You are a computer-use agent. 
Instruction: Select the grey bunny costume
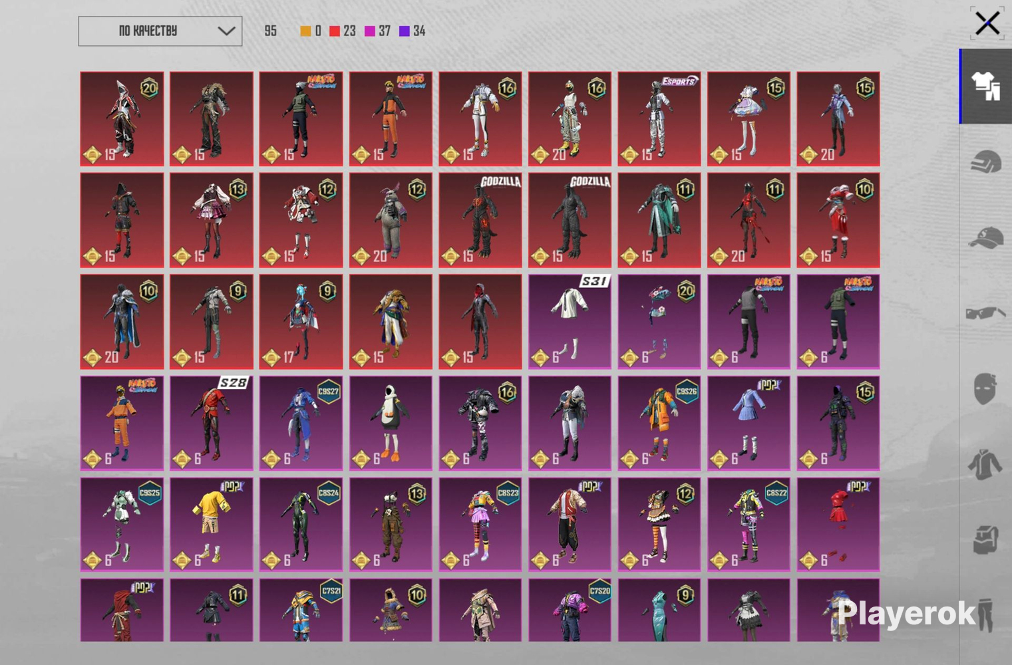pos(391,220)
